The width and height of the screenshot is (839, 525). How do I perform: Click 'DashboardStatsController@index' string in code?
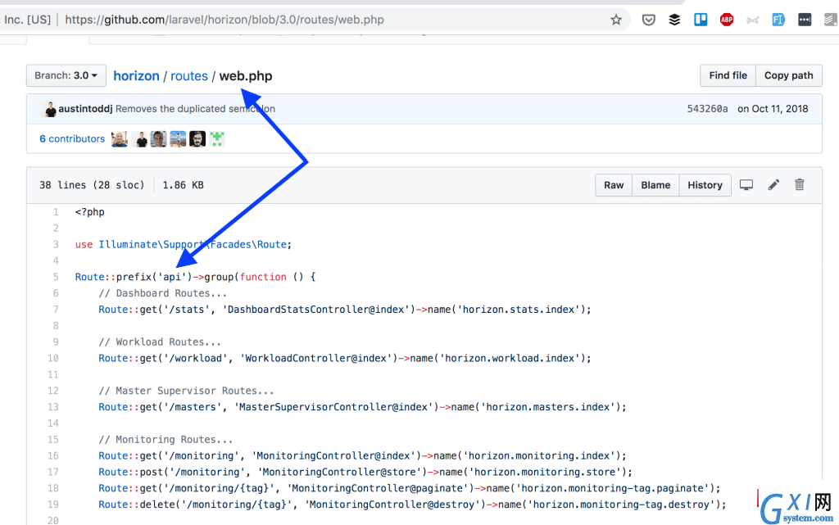(315, 310)
